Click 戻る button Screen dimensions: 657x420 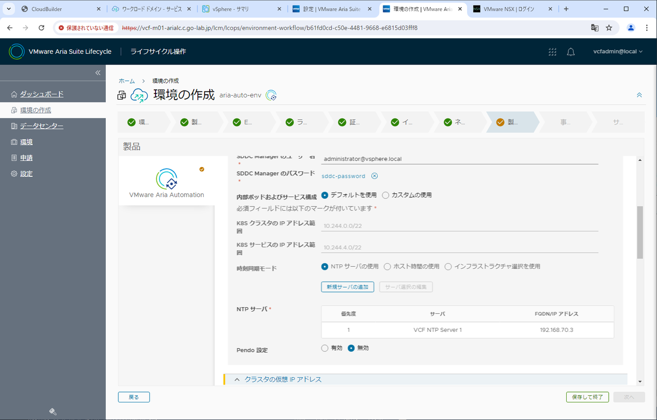point(134,397)
